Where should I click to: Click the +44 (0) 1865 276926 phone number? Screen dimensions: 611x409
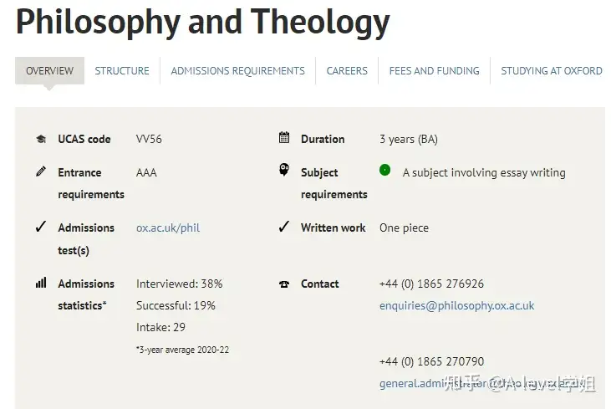point(431,284)
